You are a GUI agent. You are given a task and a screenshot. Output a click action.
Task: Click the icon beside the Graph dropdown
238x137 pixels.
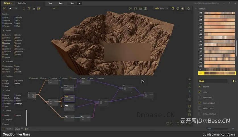tap(27, 129)
